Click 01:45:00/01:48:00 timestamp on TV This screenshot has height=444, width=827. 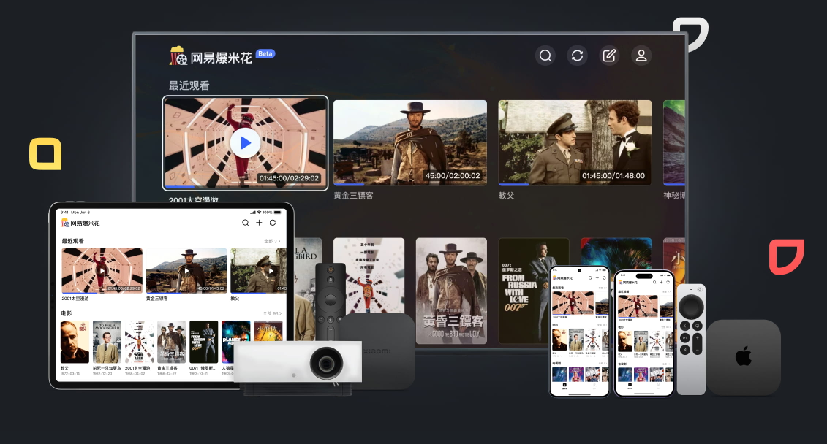click(613, 176)
